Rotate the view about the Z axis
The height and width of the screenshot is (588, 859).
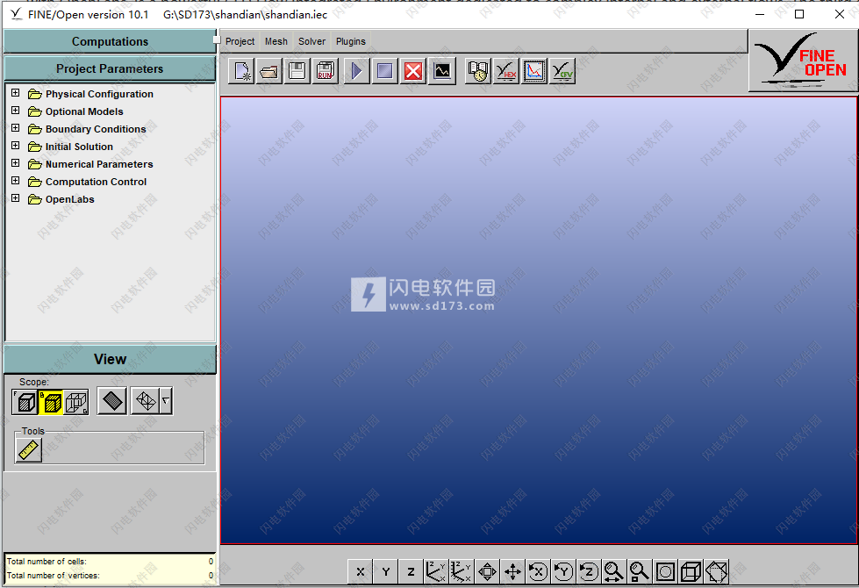pos(589,572)
